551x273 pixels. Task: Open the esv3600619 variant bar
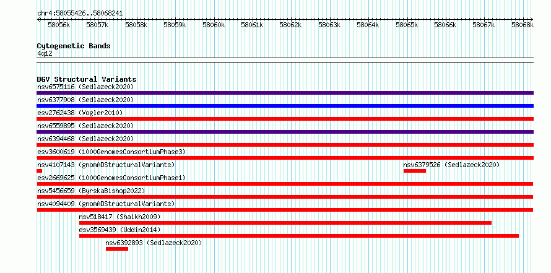[285, 158]
